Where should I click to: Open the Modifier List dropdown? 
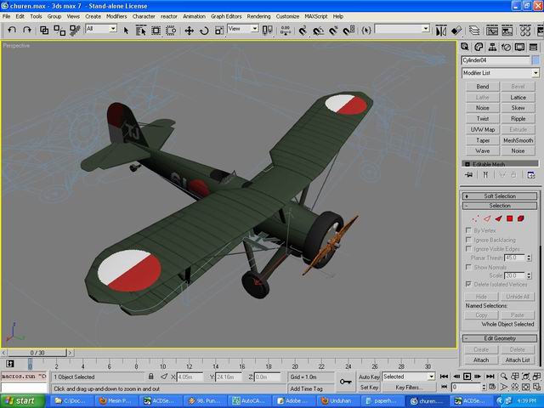[x=501, y=73]
